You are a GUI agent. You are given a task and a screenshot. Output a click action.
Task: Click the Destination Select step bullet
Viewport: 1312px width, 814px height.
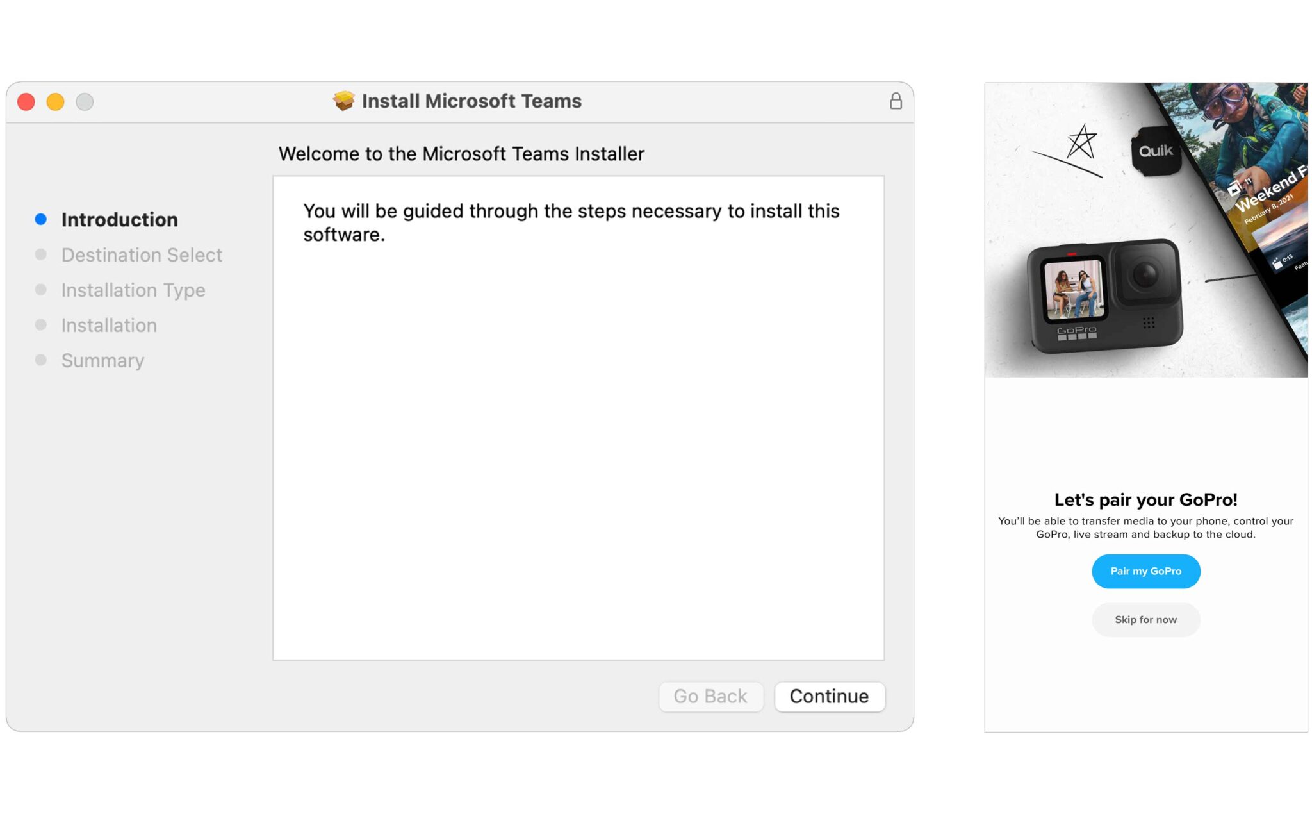[x=41, y=254]
